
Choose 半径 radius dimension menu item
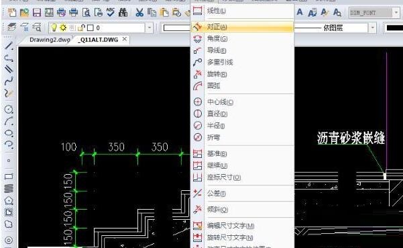pyautogui.click(x=242, y=126)
